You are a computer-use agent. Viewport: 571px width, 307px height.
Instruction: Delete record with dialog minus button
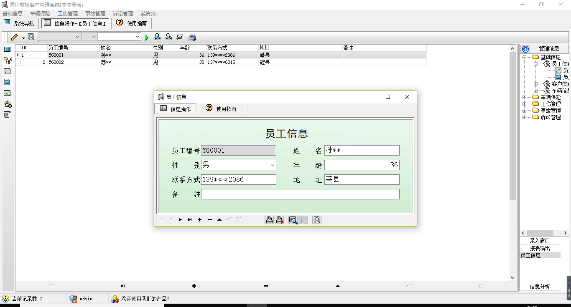coord(210,220)
